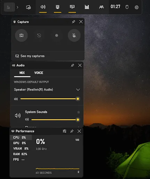Pin the Audio widget
Image resolution: width=150 pixels, height=179 pixels.
click(73, 65)
